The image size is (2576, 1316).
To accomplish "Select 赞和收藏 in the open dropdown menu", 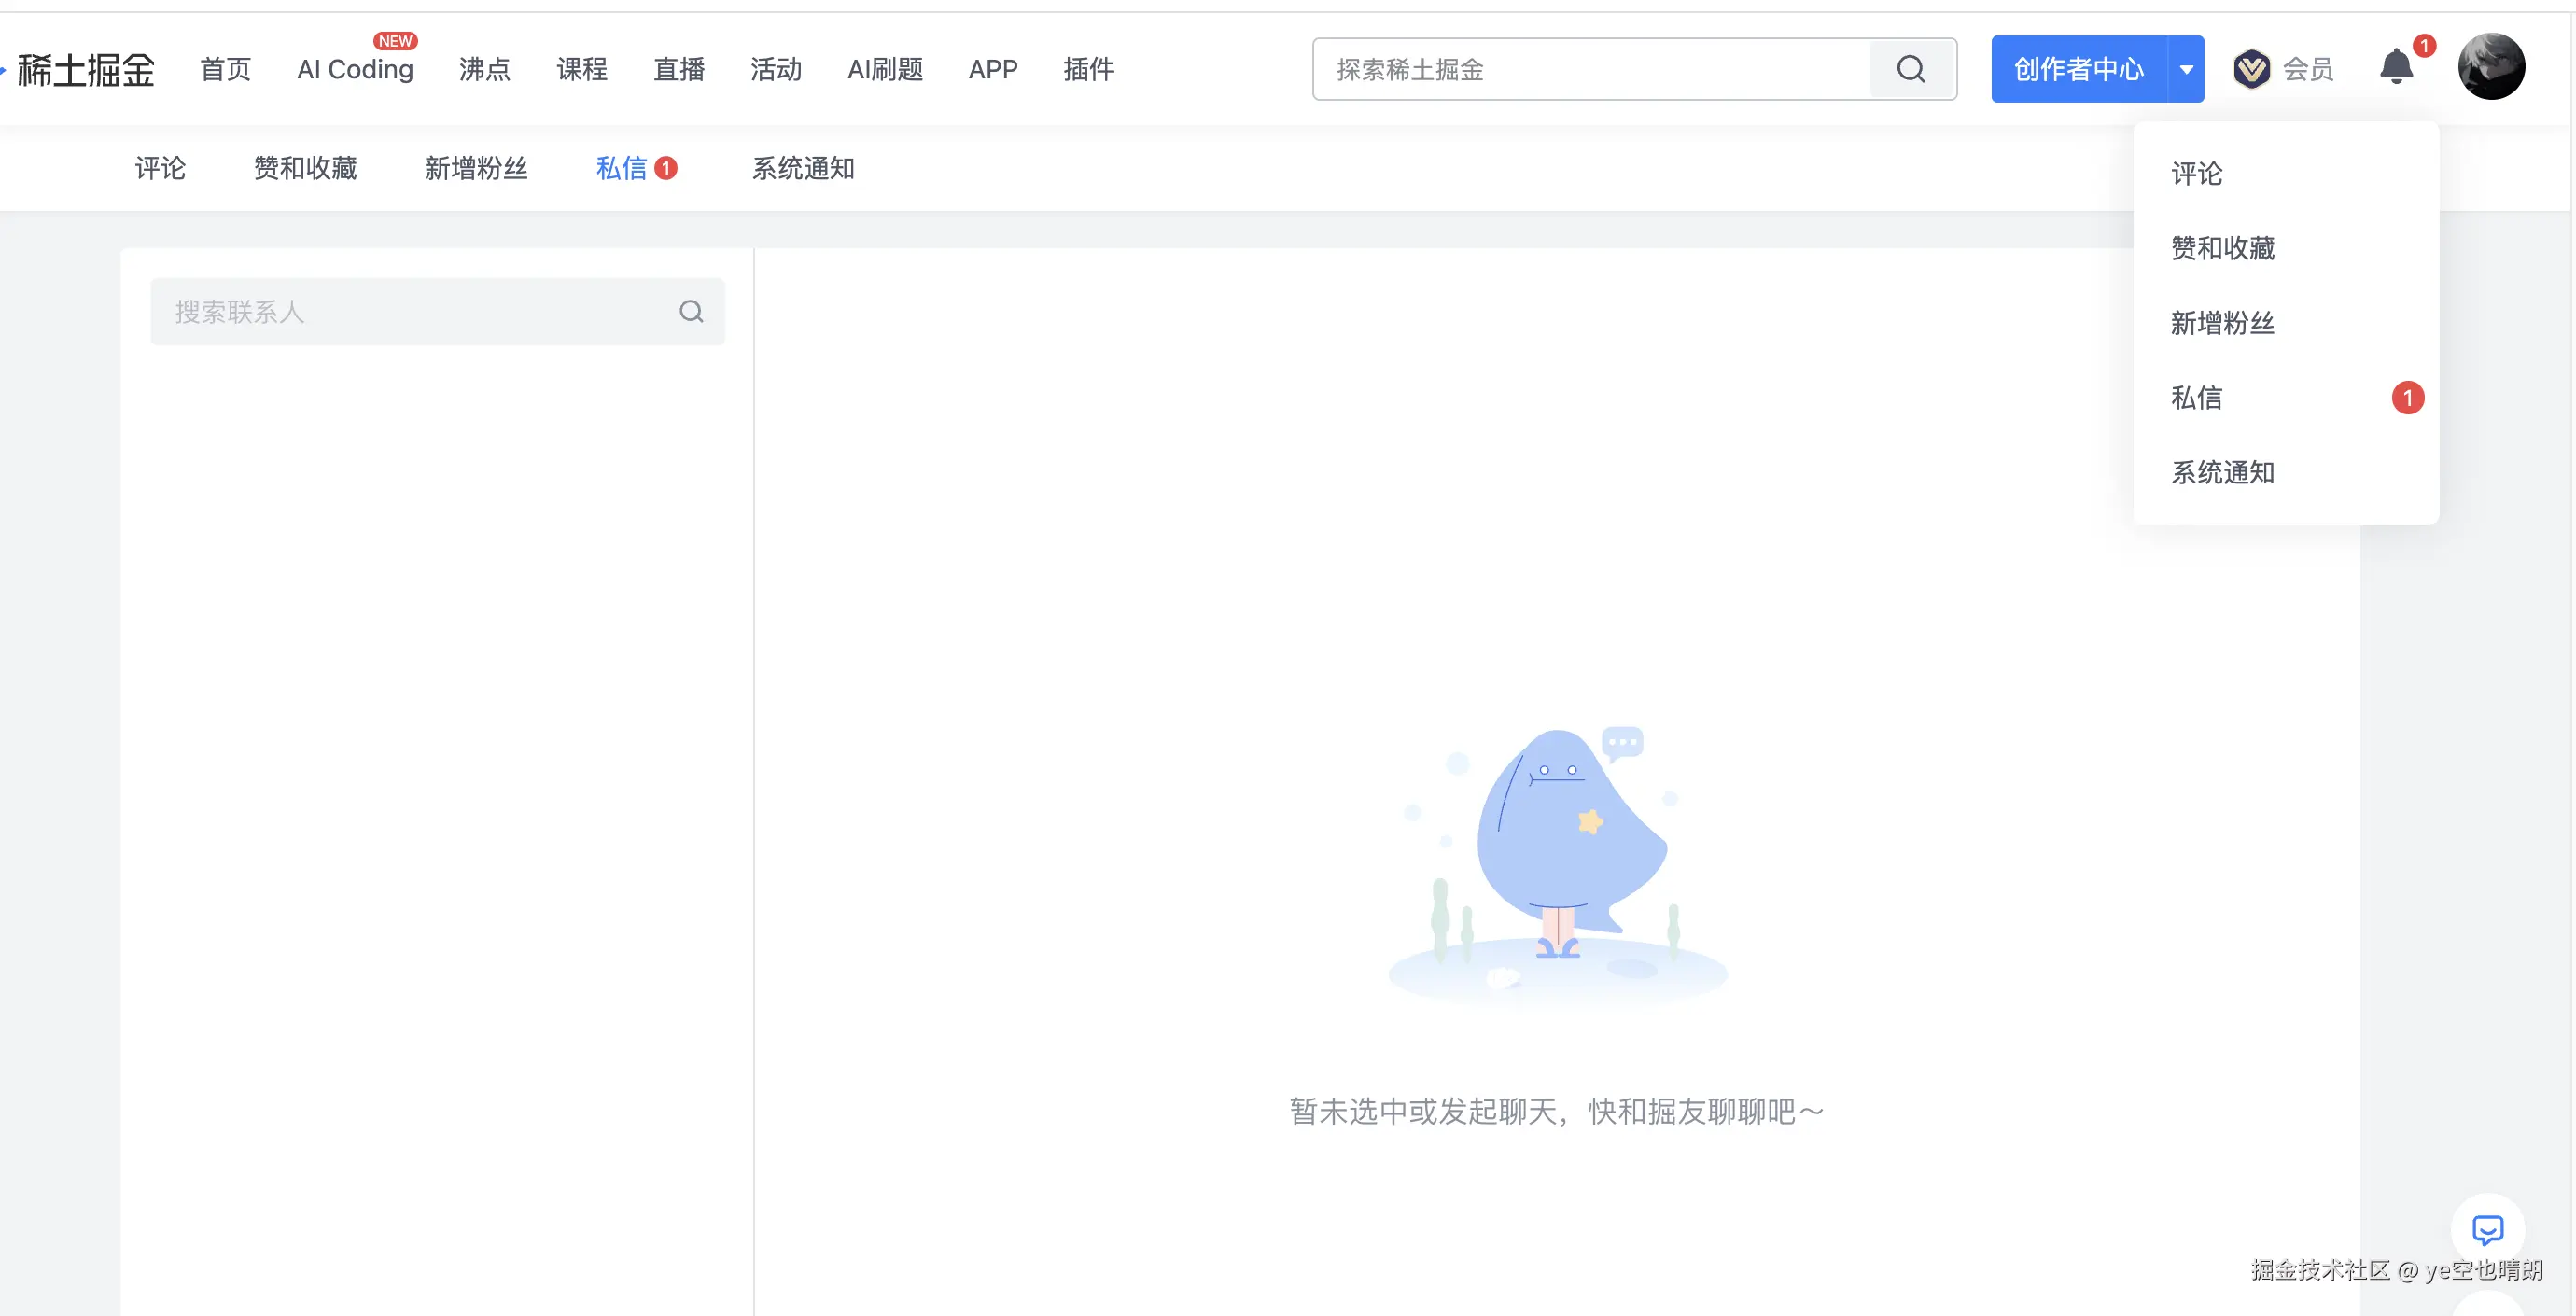I will [2223, 248].
